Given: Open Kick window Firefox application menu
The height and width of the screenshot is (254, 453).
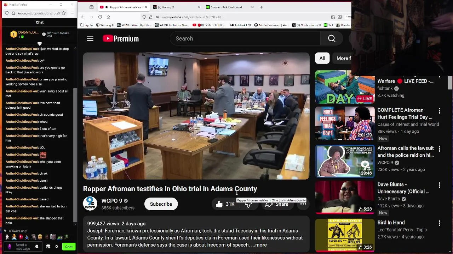Looking at the screenshot, I should pos(72,13).
